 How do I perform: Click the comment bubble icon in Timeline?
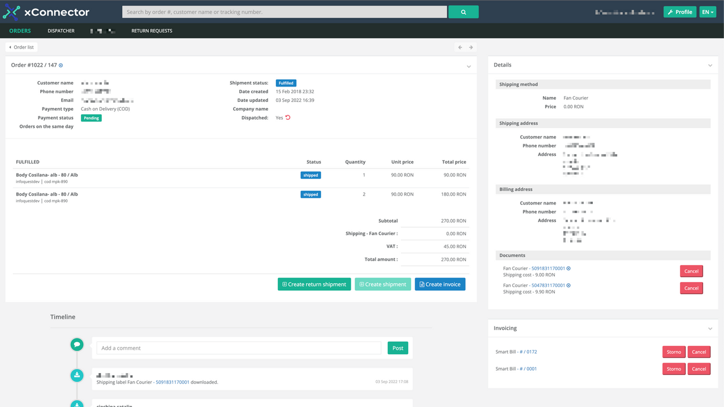coord(77,344)
